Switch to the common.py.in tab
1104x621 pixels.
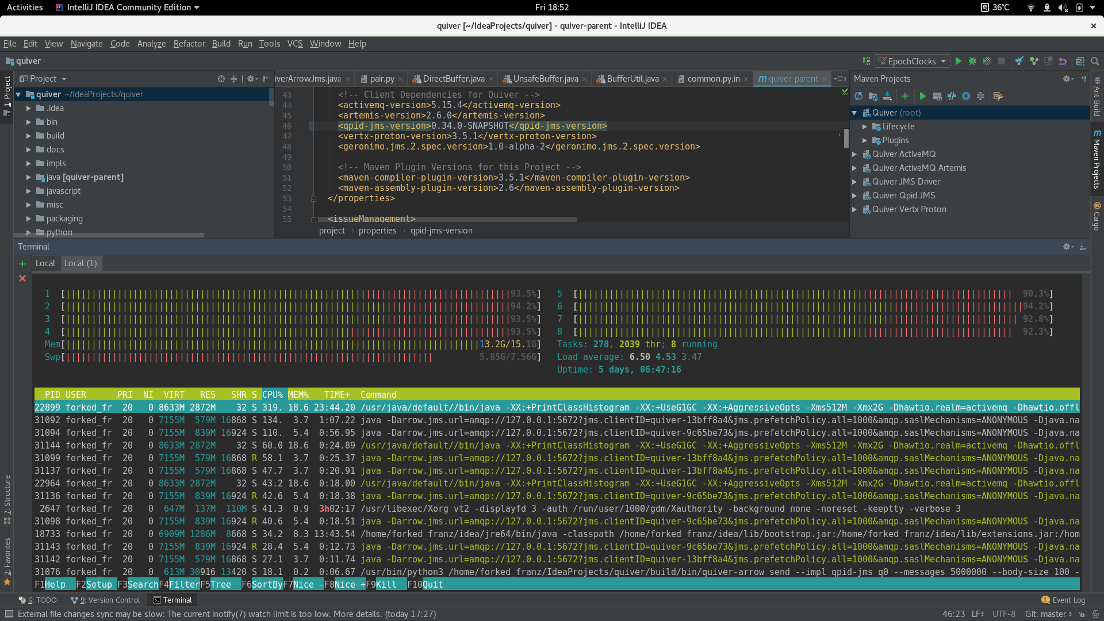[x=714, y=79]
